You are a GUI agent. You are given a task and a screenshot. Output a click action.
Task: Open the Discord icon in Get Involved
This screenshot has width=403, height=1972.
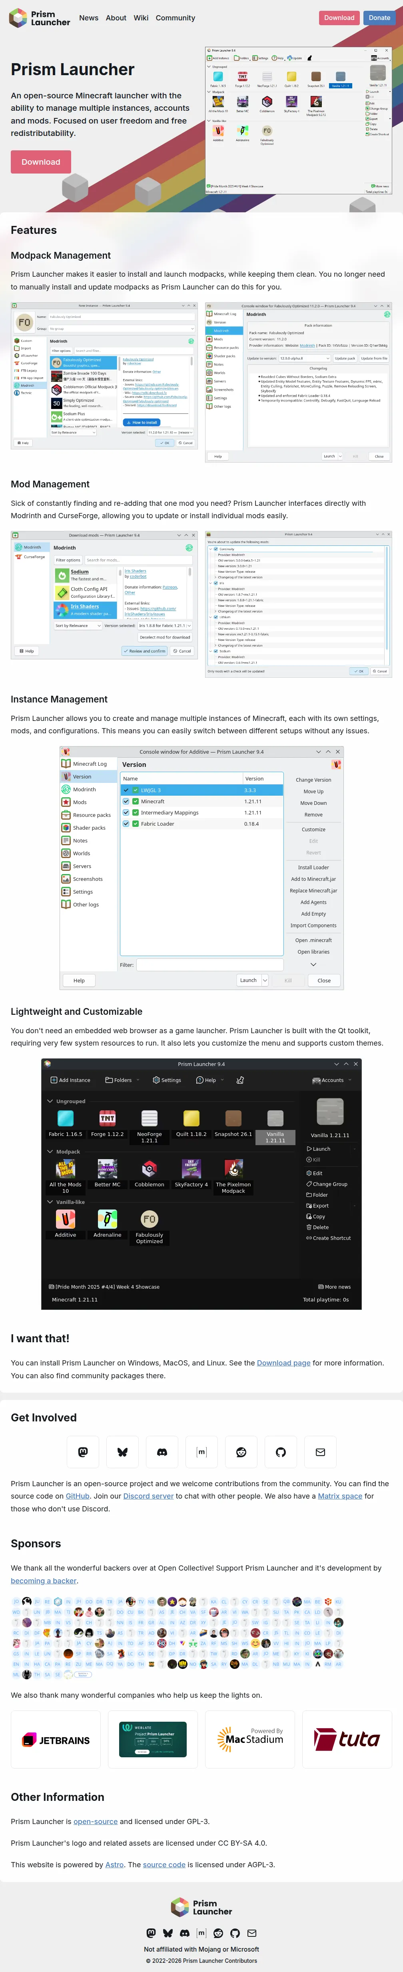tap(162, 1452)
